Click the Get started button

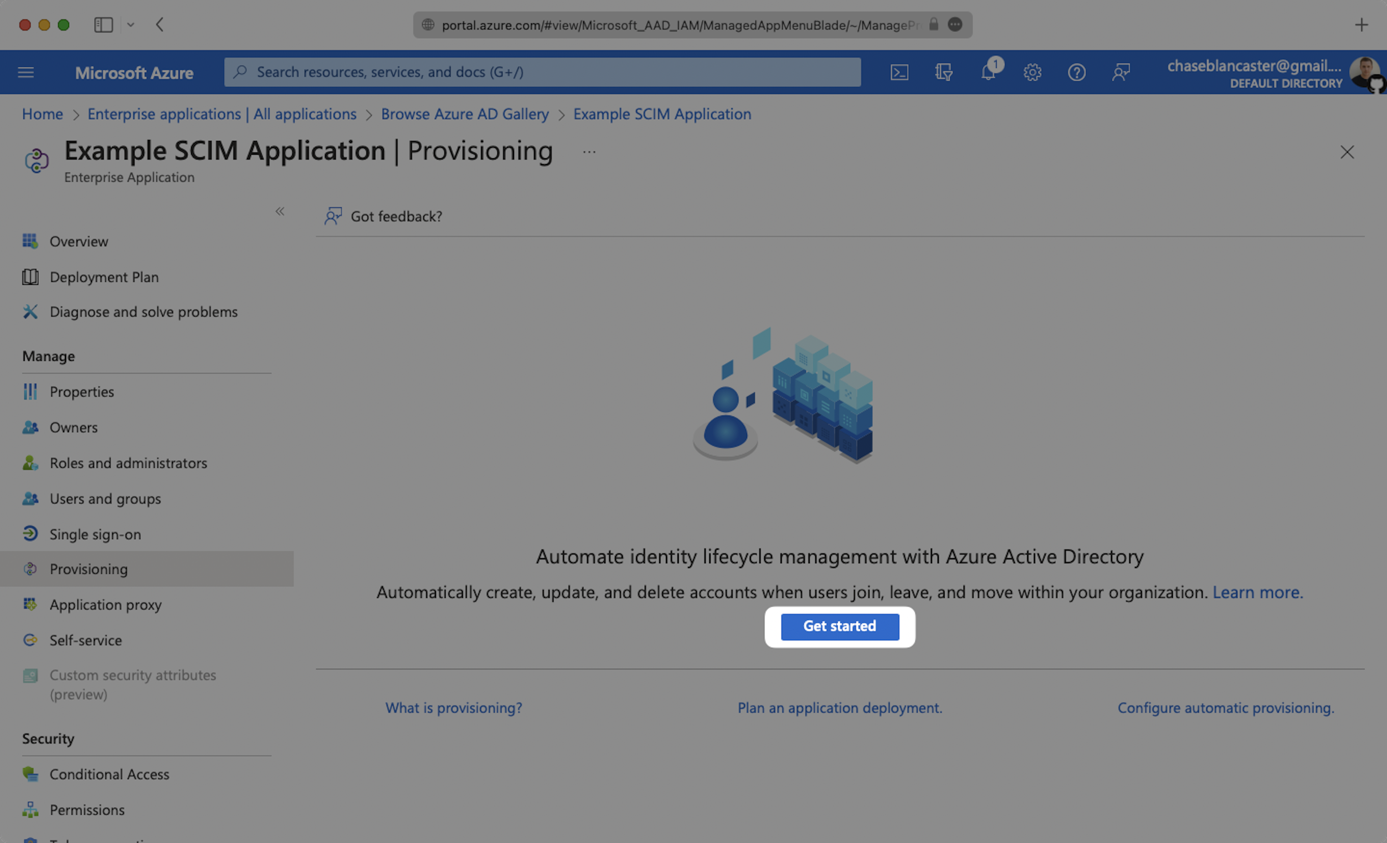(x=839, y=626)
